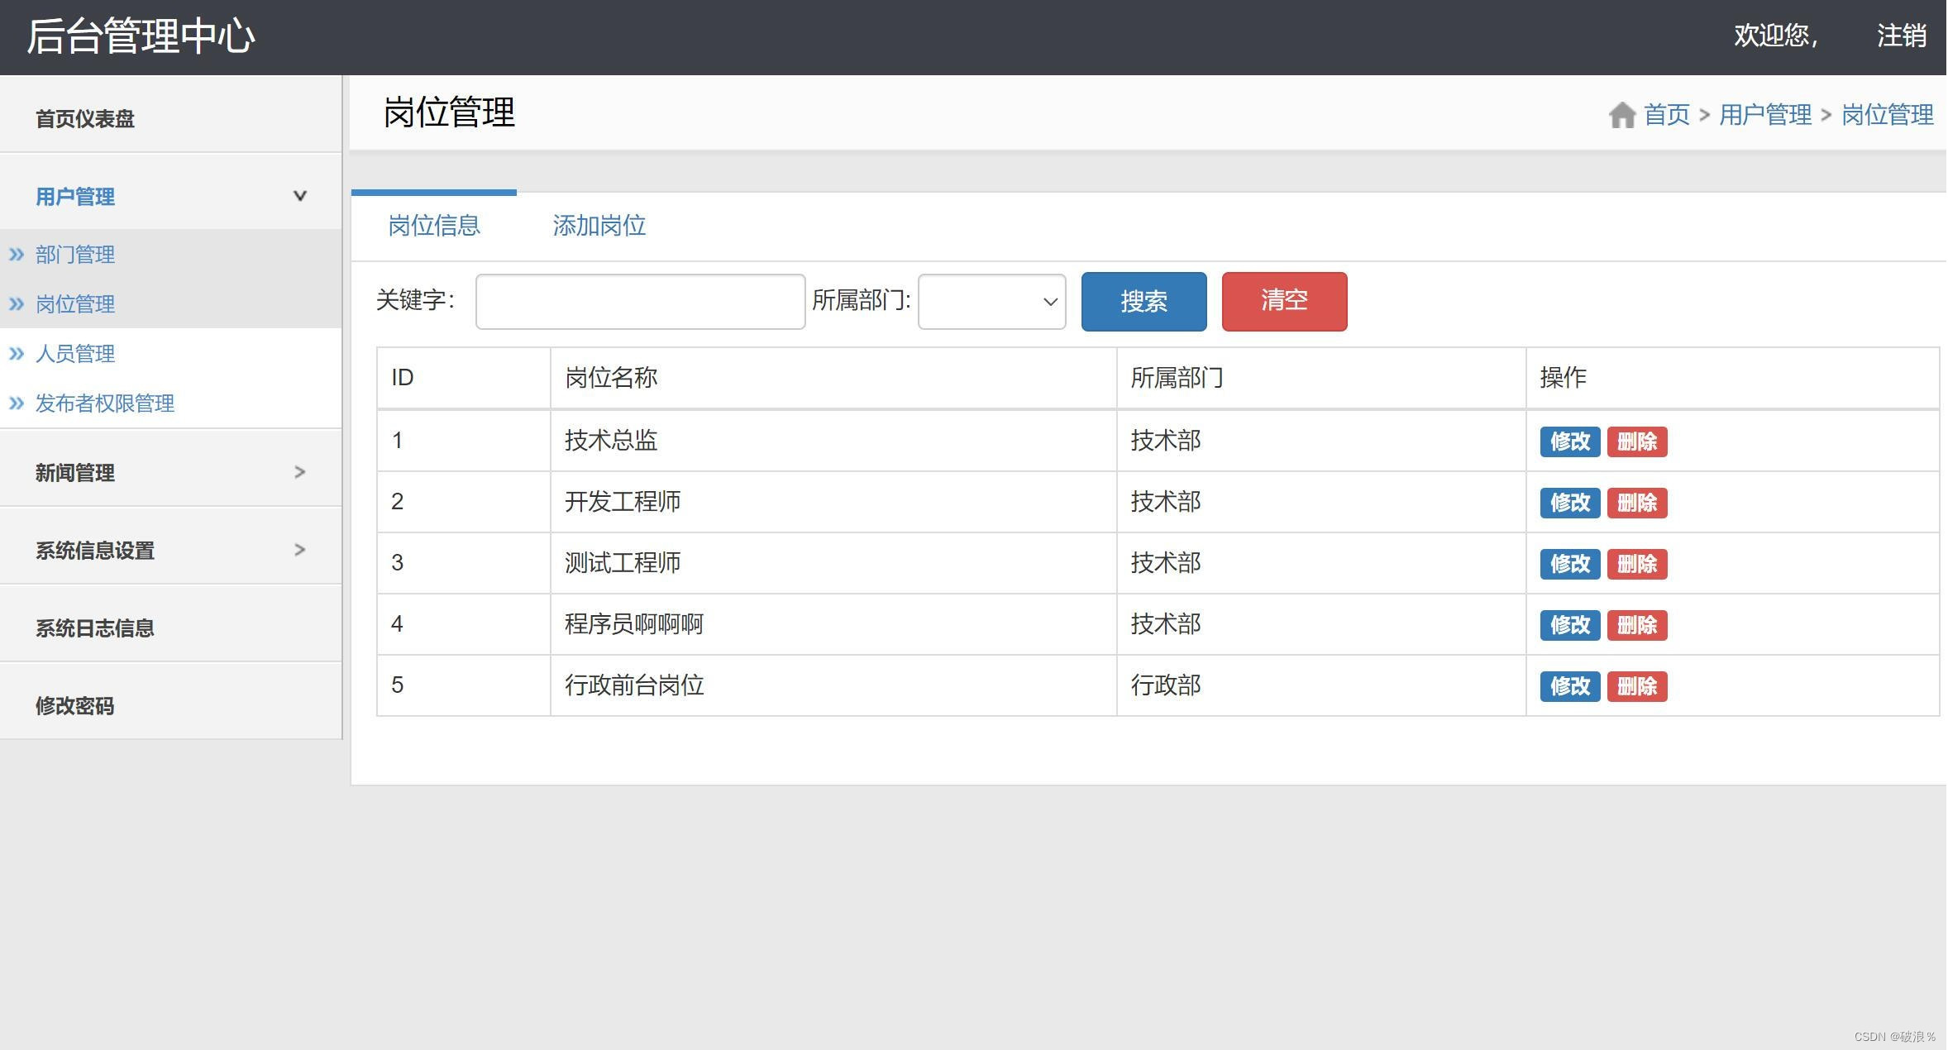Image resolution: width=1948 pixels, height=1050 pixels.
Task: Go to 发布者权限管理 submenu
Action: (x=105, y=403)
